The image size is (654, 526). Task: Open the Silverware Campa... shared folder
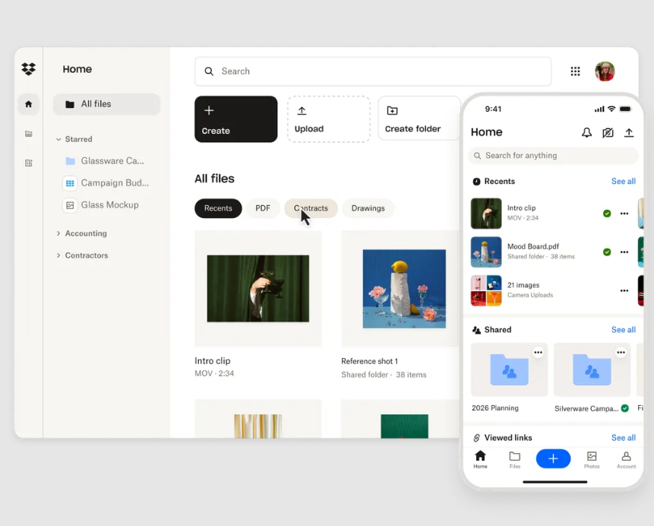(592, 369)
